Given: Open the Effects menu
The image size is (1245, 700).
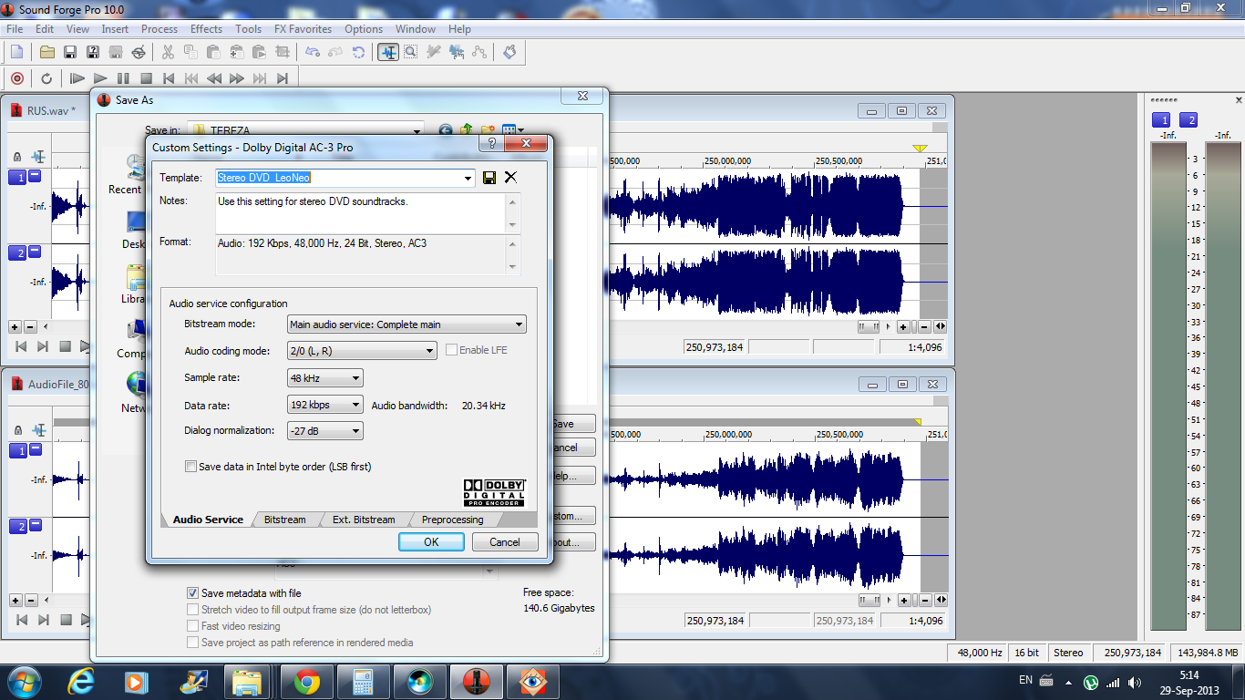Looking at the screenshot, I should point(206,29).
